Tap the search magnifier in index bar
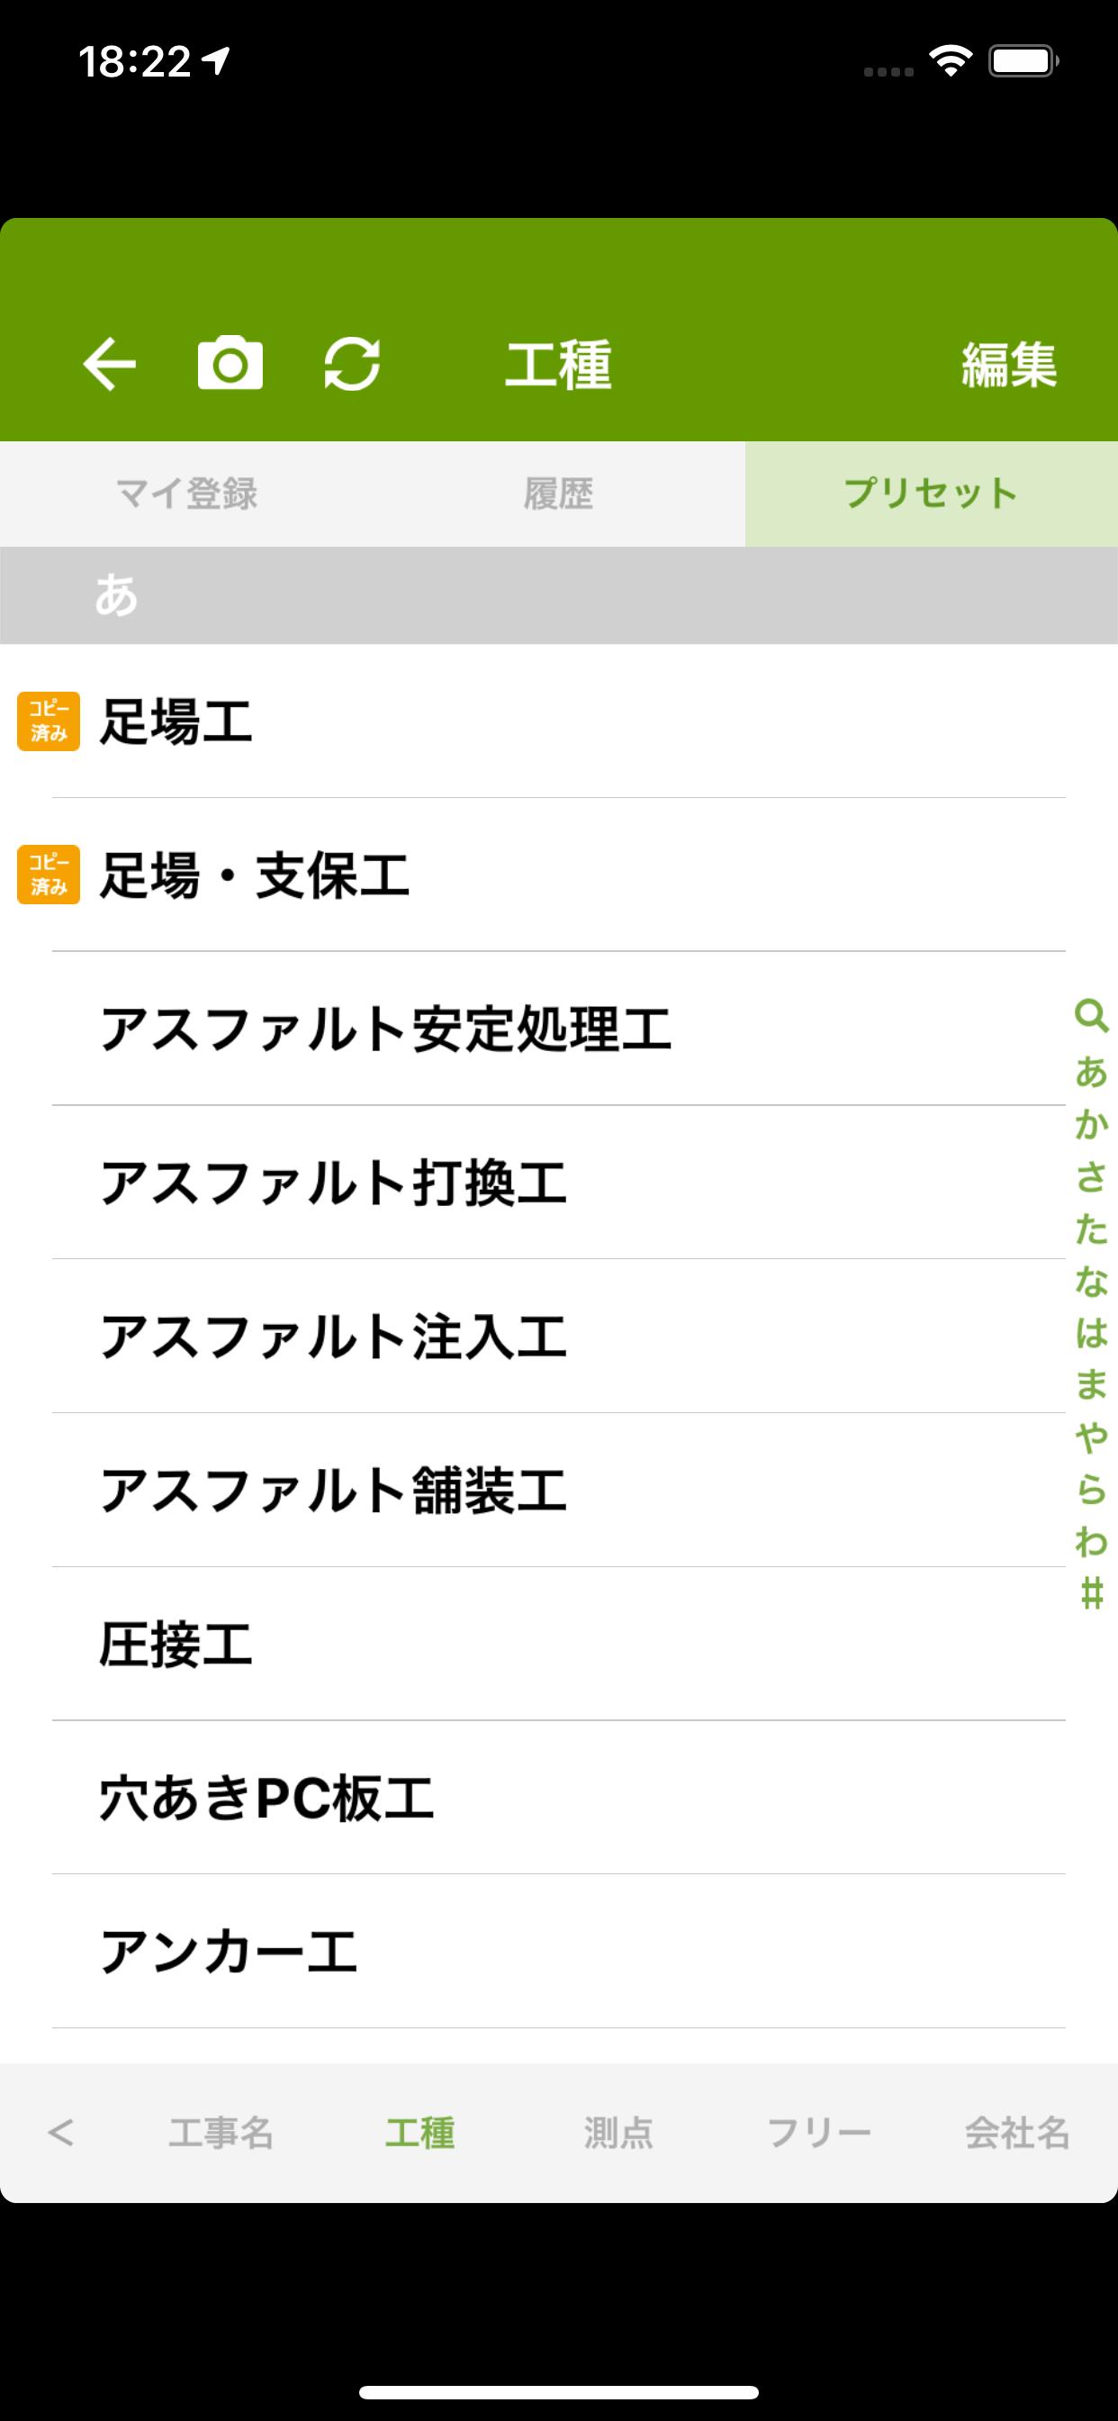 pos(1091,1016)
